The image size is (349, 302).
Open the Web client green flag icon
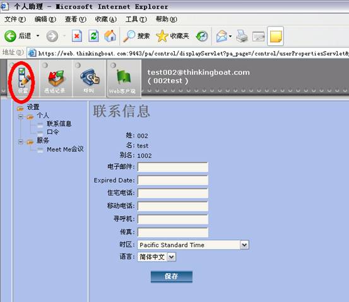click(123, 77)
